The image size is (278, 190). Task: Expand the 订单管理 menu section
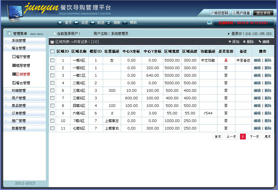[24, 113]
